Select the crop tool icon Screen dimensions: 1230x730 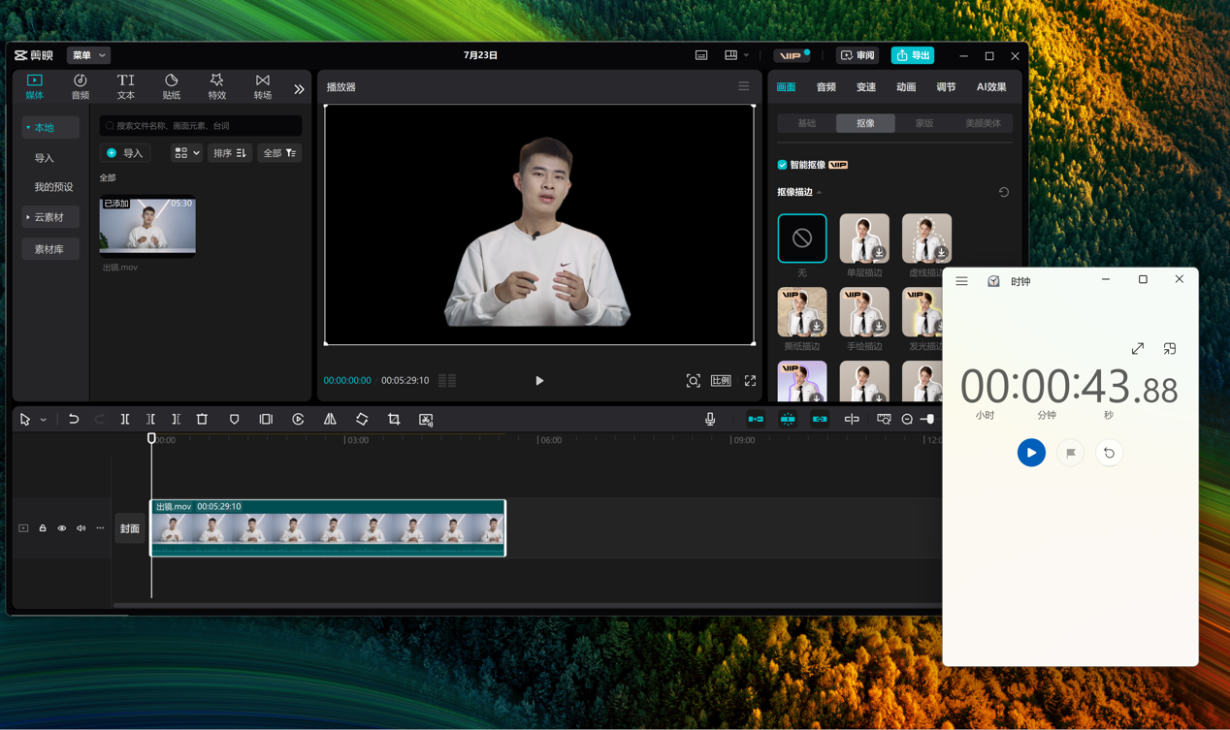(394, 420)
